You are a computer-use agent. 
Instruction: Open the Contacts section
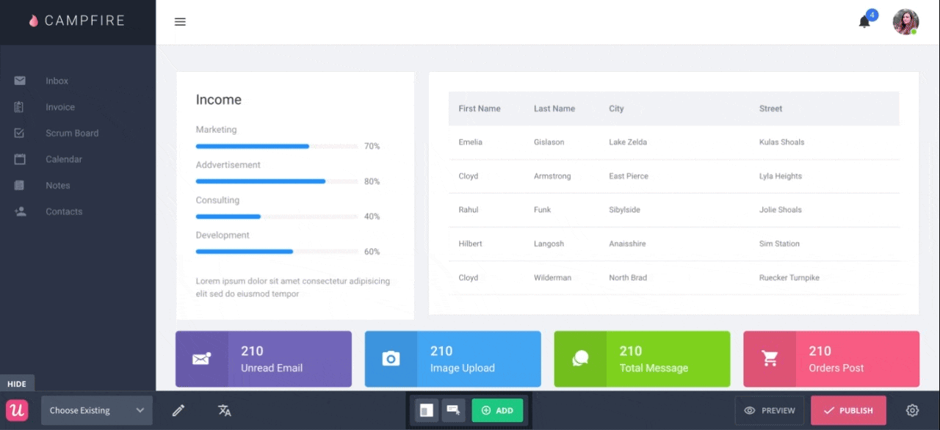(x=64, y=211)
